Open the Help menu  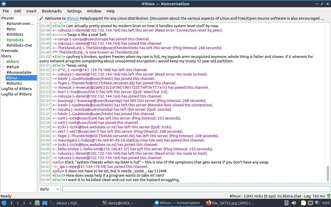click(110, 11)
